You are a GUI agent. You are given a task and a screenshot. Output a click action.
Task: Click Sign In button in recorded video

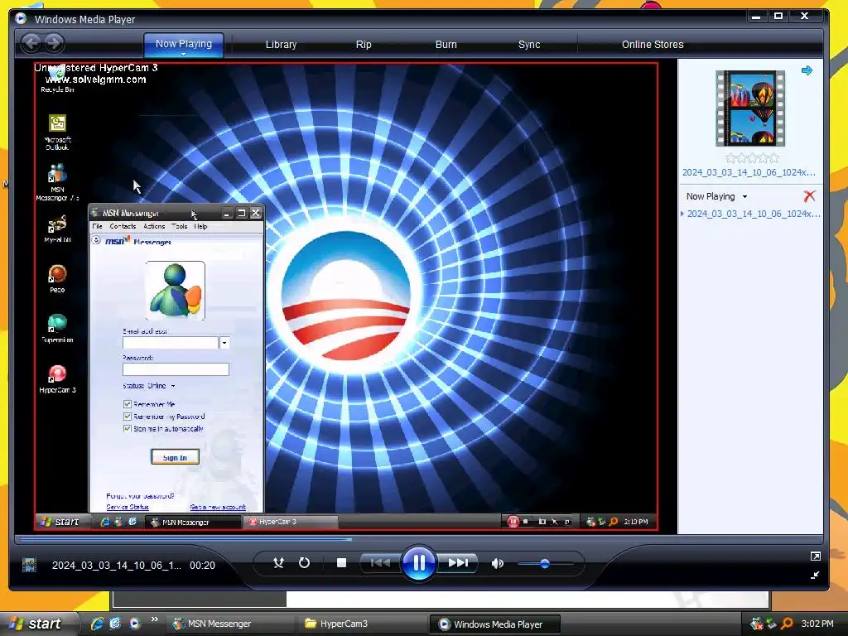pos(175,457)
